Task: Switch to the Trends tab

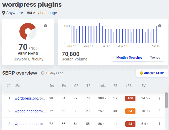Action: click(155, 58)
